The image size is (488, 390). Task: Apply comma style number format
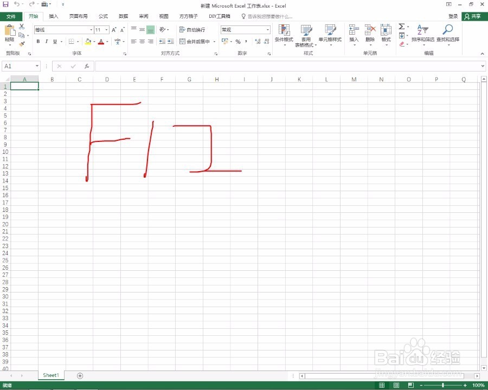tap(246, 41)
